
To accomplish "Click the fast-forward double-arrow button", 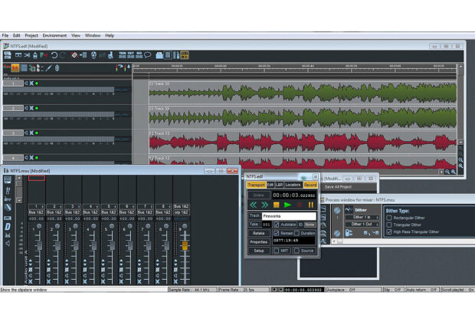I will tap(265, 205).
